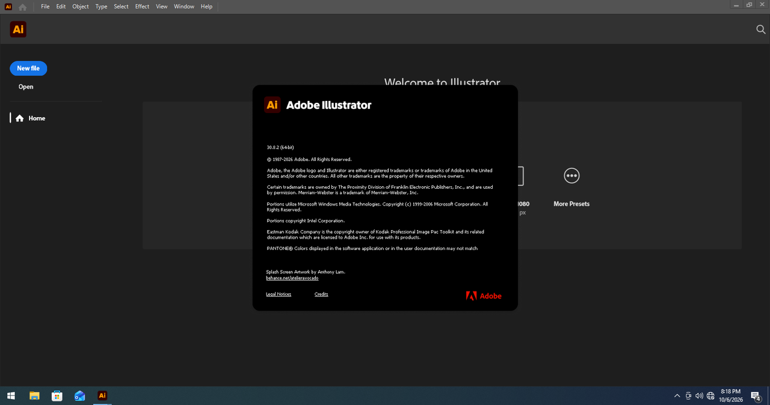The height and width of the screenshot is (405, 770).
Task: Click the Open button in the sidebar
Action: pyautogui.click(x=26, y=87)
